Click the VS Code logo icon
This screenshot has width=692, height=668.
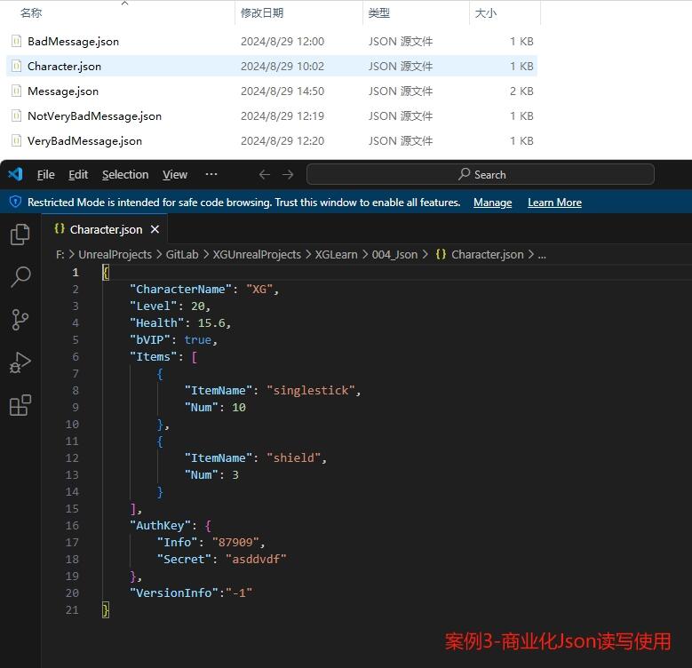[15, 174]
